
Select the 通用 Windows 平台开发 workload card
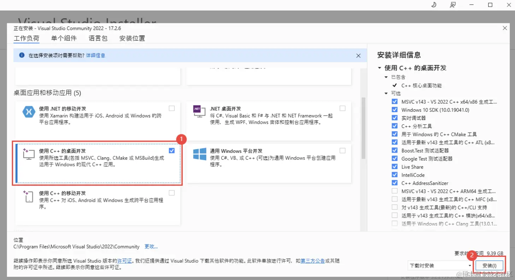click(x=269, y=163)
